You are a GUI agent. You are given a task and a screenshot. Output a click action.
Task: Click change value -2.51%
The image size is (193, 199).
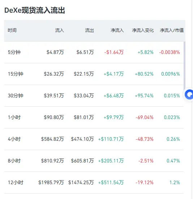[x=146, y=161]
